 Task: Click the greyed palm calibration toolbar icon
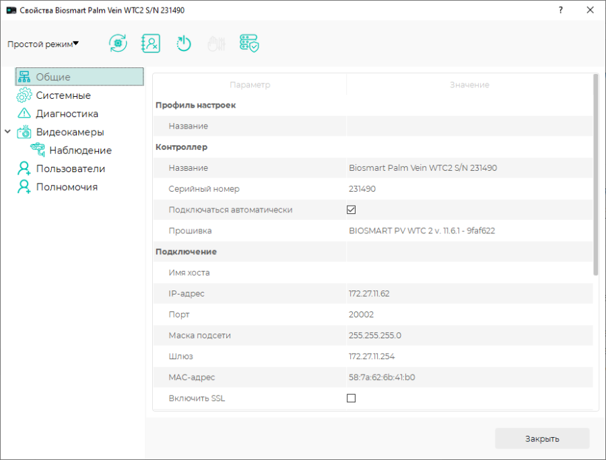tap(216, 44)
